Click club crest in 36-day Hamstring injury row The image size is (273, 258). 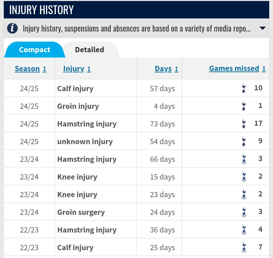[x=244, y=230]
